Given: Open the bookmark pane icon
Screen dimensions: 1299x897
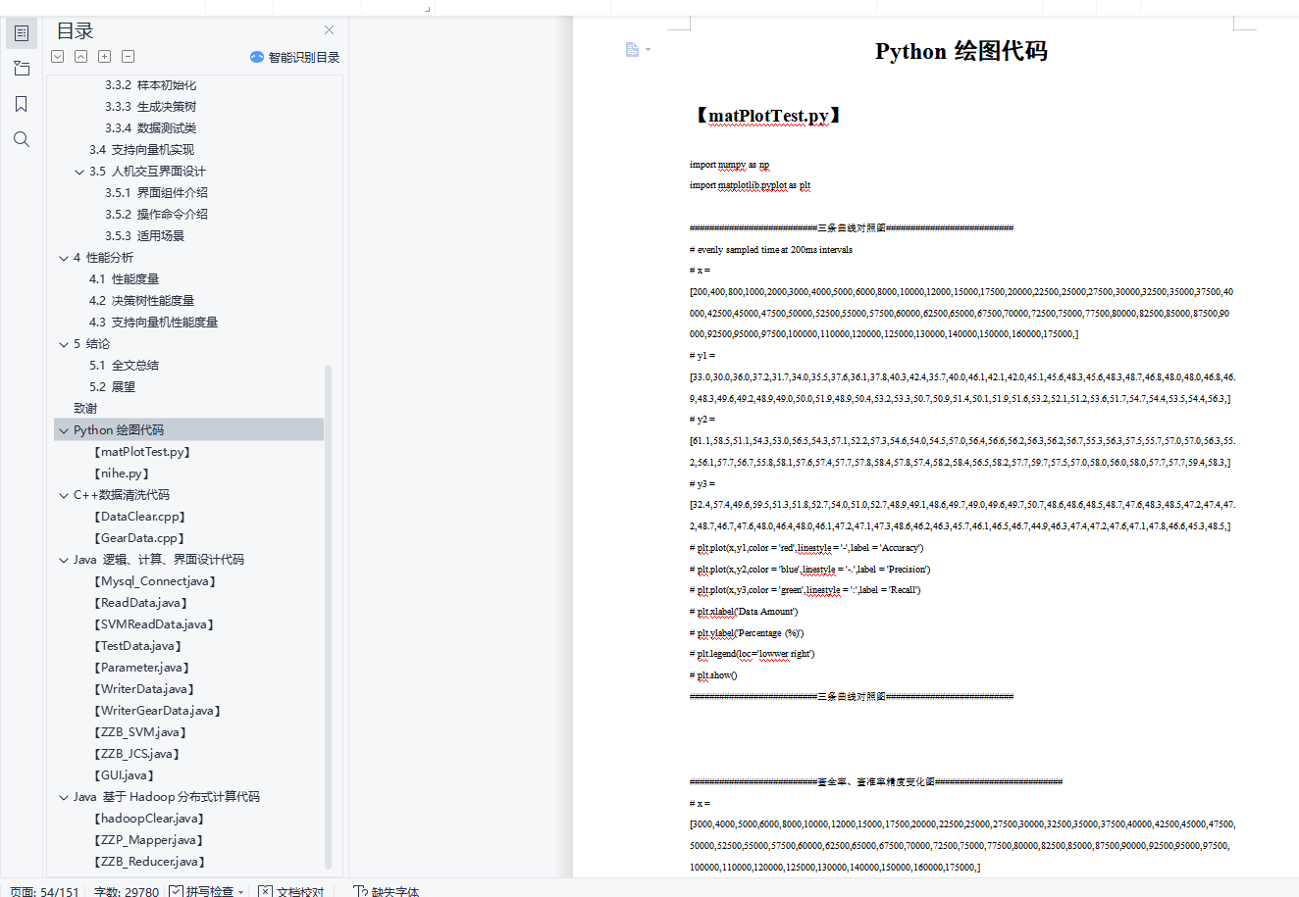Looking at the screenshot, I should 22,104.
